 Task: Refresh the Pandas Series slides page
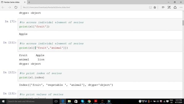click(16, 7)
